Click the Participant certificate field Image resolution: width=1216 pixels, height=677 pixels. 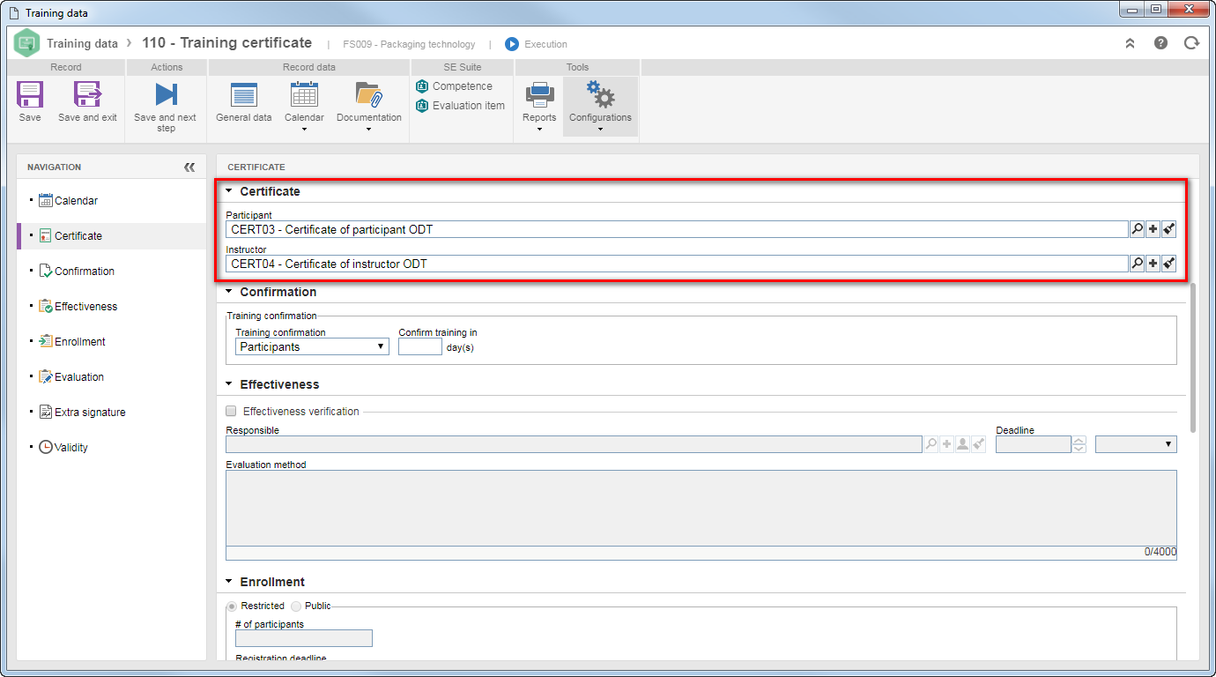click(x=677, y=229)
